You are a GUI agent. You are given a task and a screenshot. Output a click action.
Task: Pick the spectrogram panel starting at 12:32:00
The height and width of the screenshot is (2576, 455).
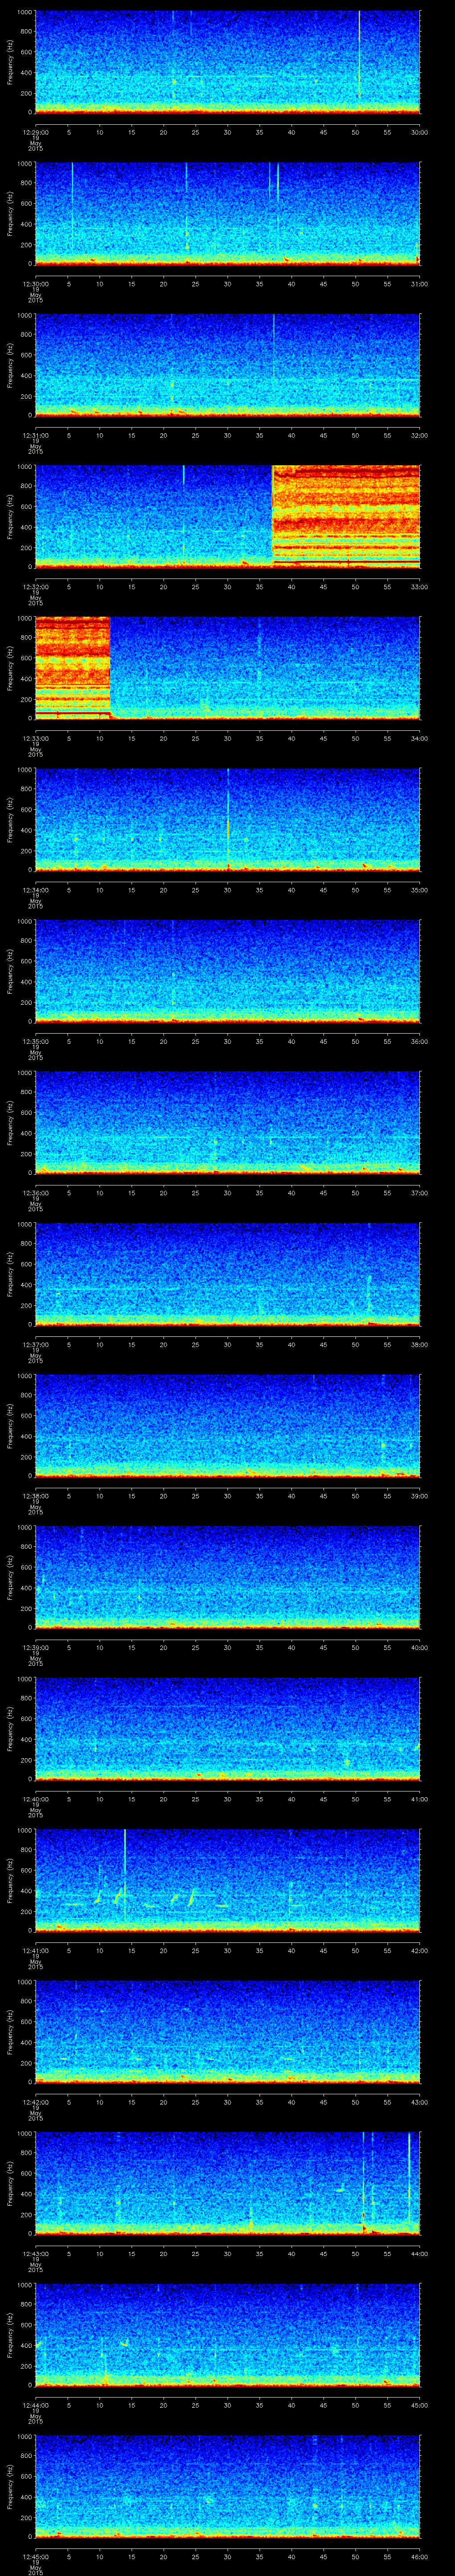pyautogui.click(x=227, y=517)
